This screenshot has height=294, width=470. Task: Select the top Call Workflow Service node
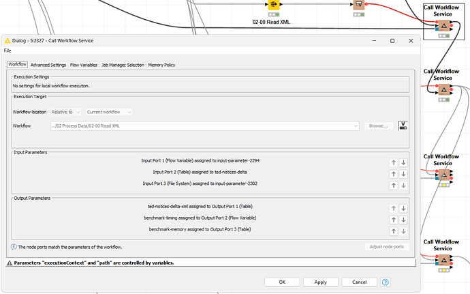tap(443, 27)
